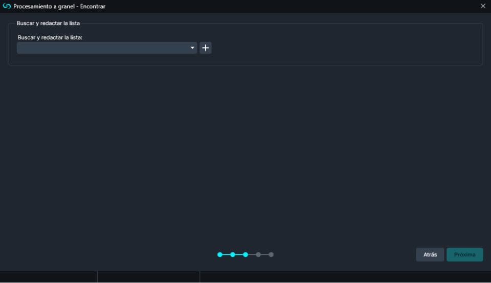Select the first step dot in progress indicator
The width and height of the screenshot is (491, 283).
(x=220, y=254)
